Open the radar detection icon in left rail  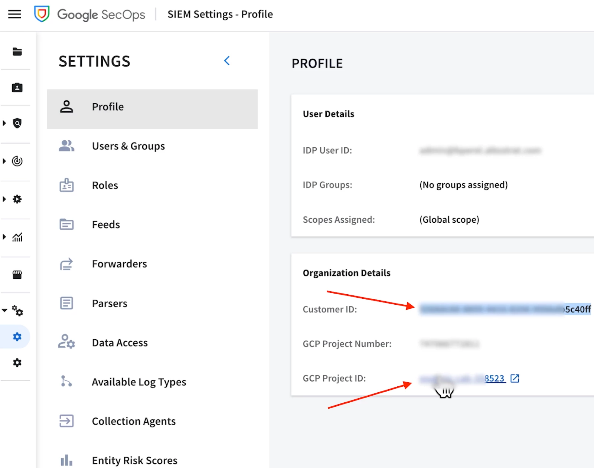coord(17,161)
